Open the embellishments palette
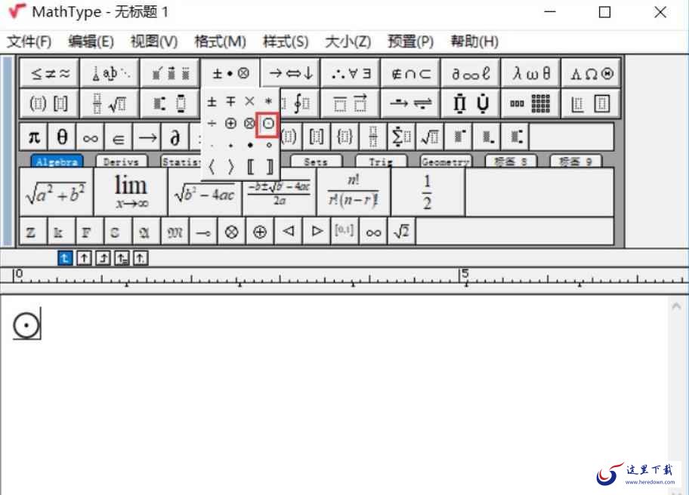This screenshot has width=689, height=495. click(171, 73)
